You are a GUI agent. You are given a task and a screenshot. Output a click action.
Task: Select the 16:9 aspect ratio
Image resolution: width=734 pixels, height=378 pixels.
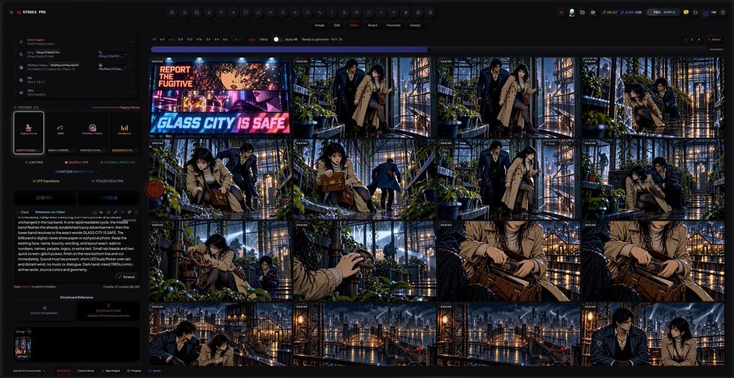click(x=171, y=39)
